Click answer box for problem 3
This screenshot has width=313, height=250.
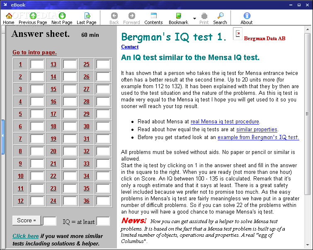click(x=37, y=89)
